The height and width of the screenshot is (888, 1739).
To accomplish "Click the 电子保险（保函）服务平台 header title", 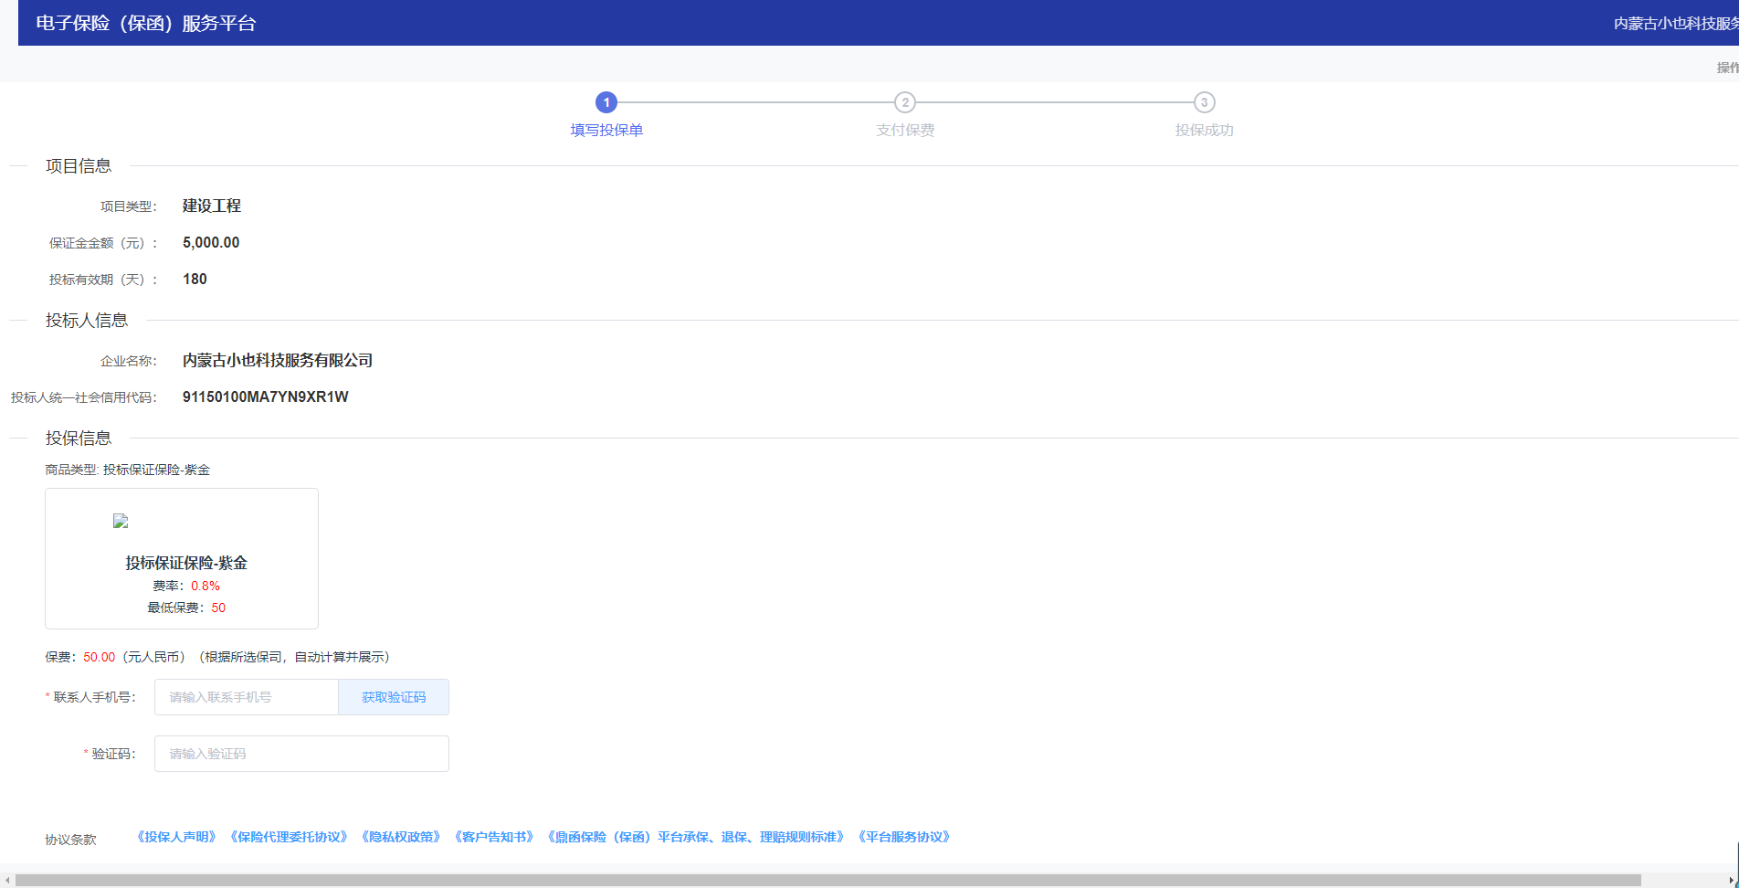I will tap(146, 23).
